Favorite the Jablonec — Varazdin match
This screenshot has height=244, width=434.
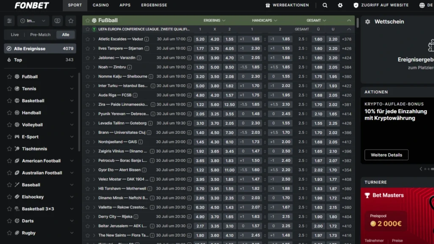click(87, 58)
